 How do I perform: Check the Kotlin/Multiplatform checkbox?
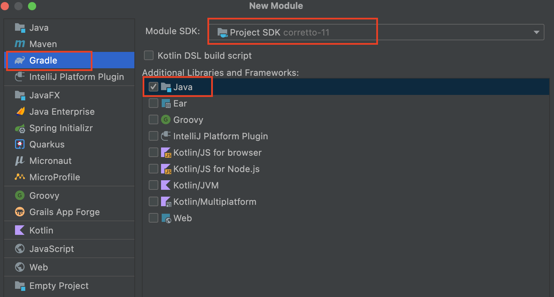154,202
